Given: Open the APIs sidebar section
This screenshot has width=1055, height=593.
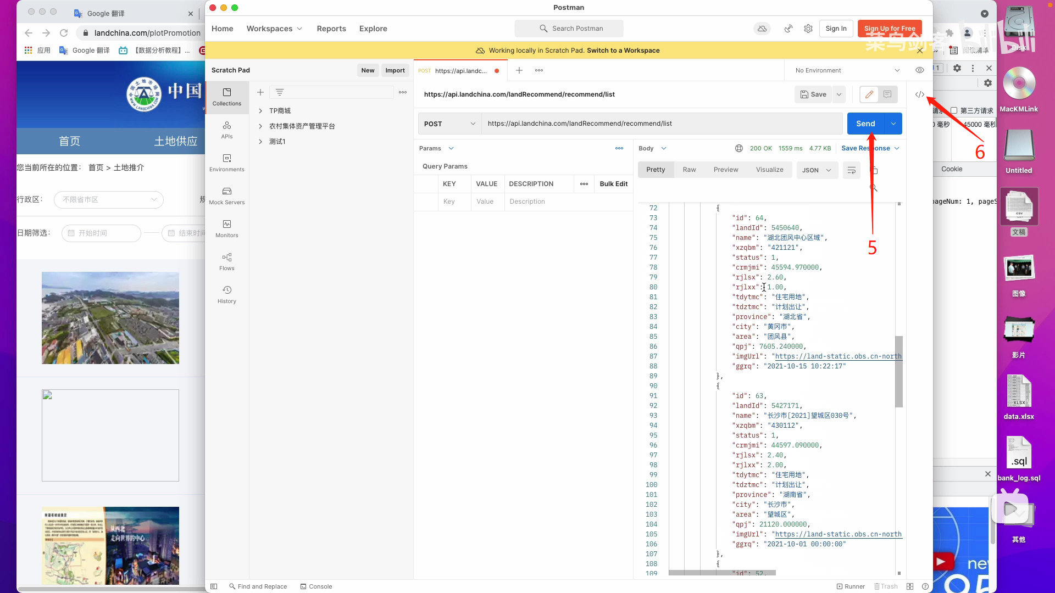Looking at the screenshot, I should (226, 130).
